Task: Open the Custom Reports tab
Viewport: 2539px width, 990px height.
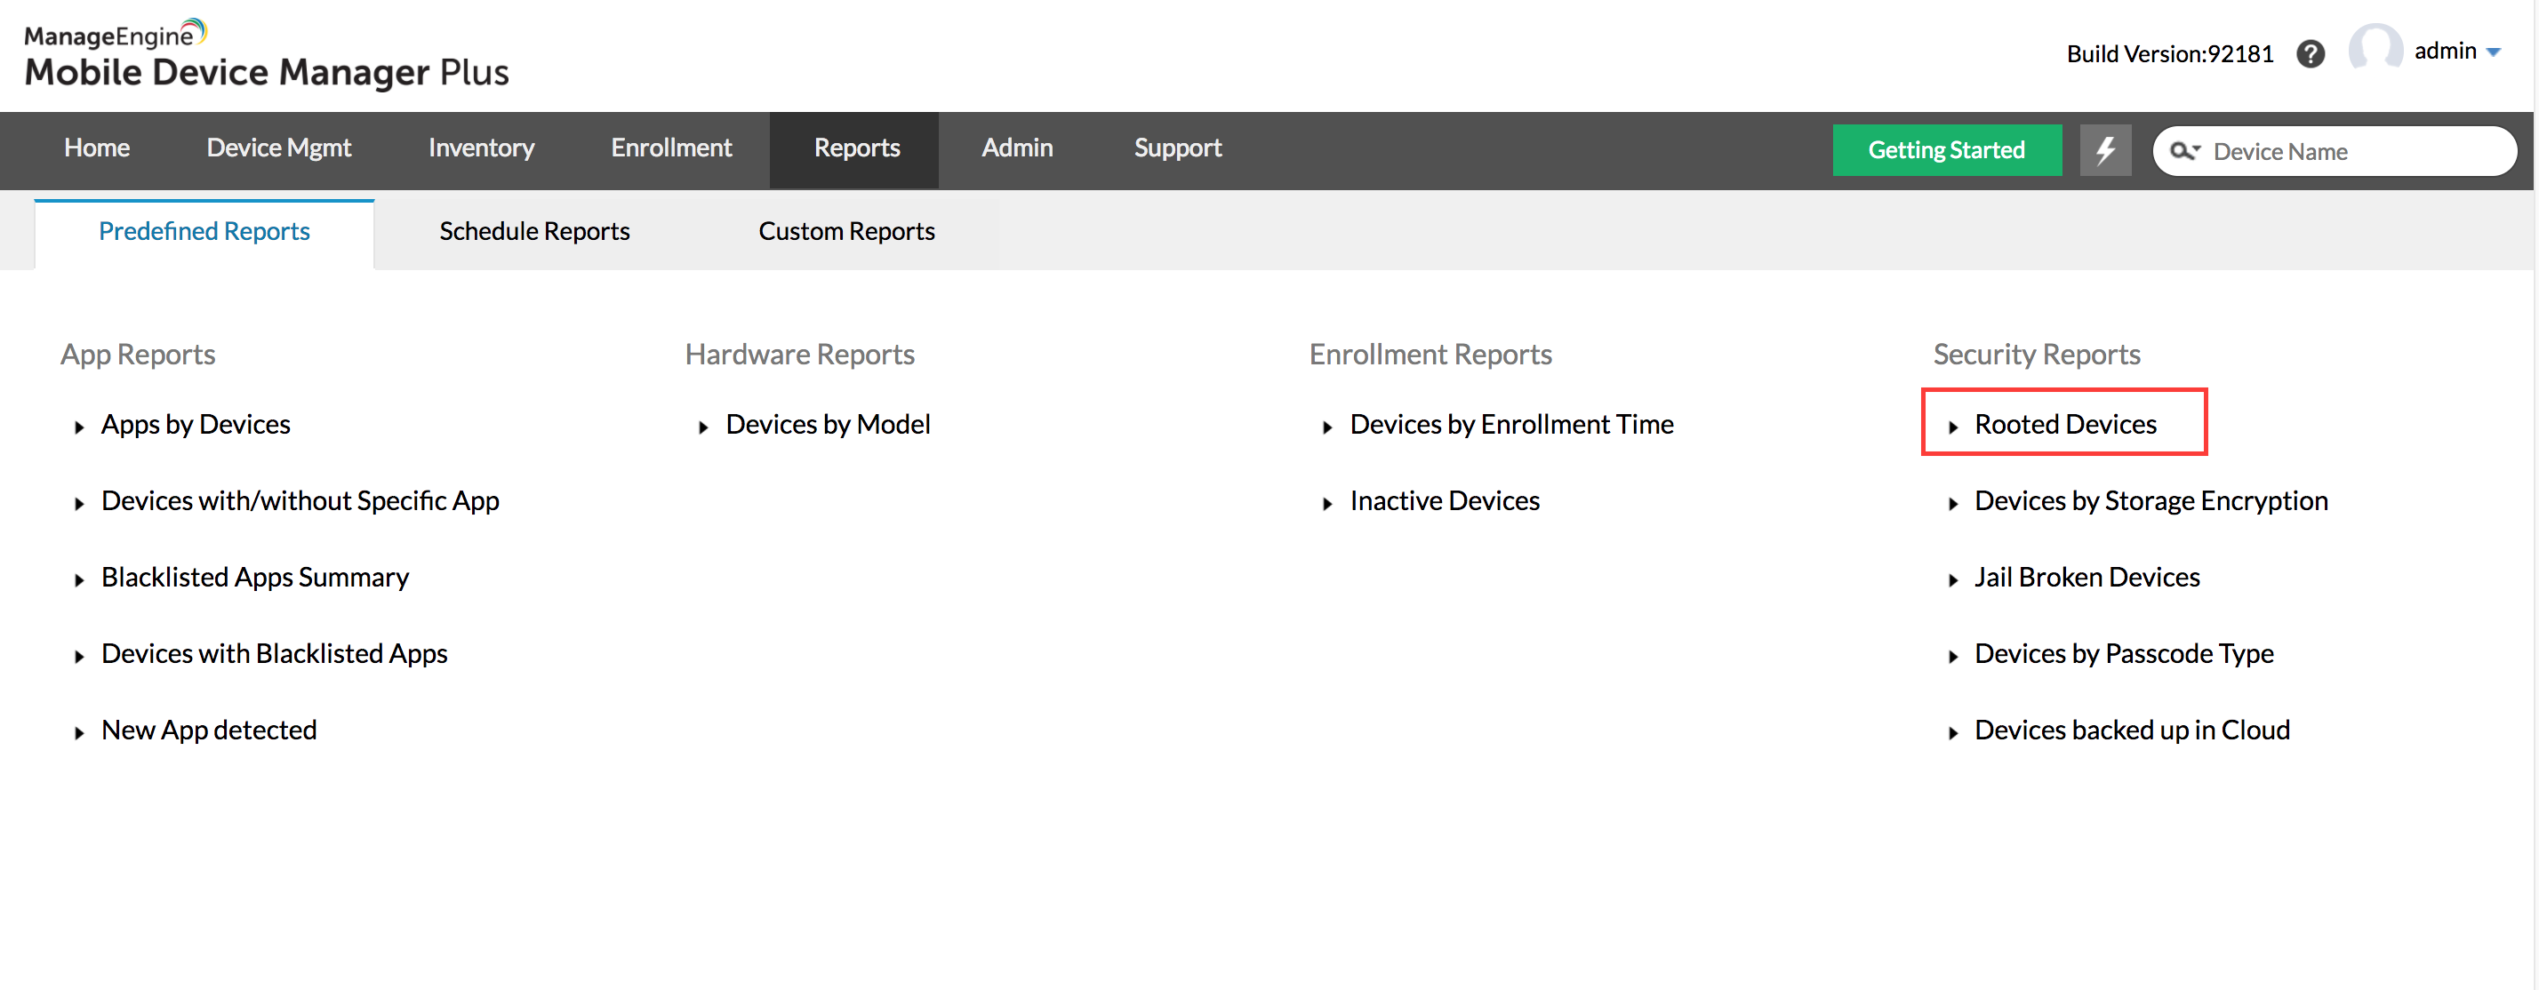Action: [x=845, y=230]
